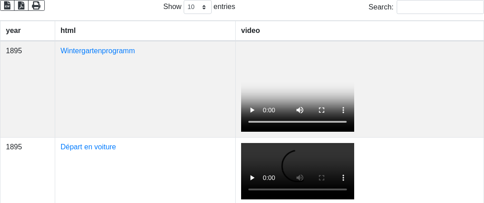Export the table as PDF
The width and height of the screenshot is (484, 203).
[x=21, y=5]
